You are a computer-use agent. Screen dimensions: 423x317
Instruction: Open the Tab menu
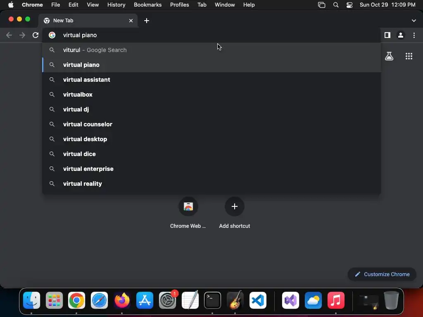[202, 5]
